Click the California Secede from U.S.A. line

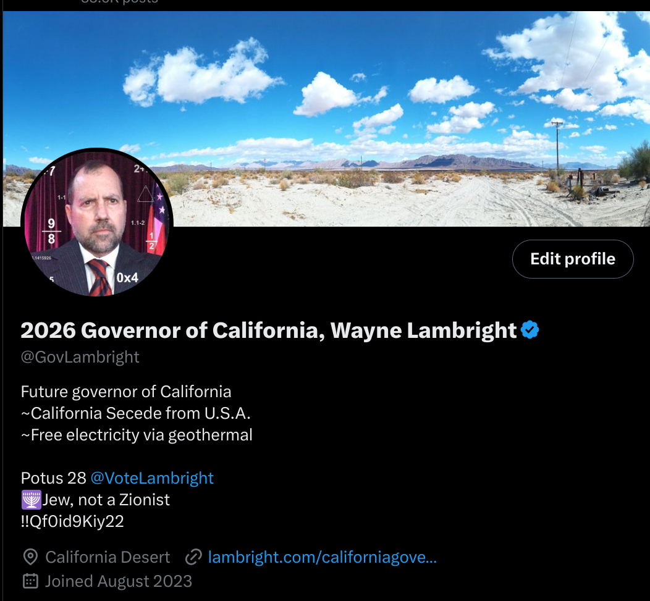pyautogui.click(x=136, y=413)
